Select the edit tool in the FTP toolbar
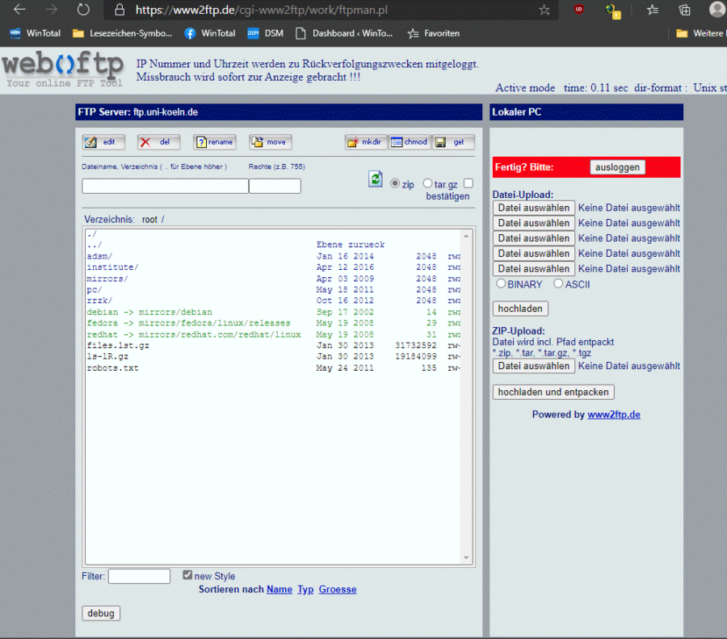This screenshot has width=727, height=639. (103, 141)
